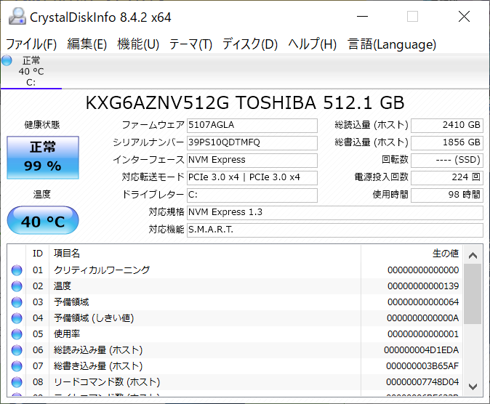The height and width of the screenshot is (404, 490).
Task: Open the ヘルプ(H) menu
Action: pos(312,44)
